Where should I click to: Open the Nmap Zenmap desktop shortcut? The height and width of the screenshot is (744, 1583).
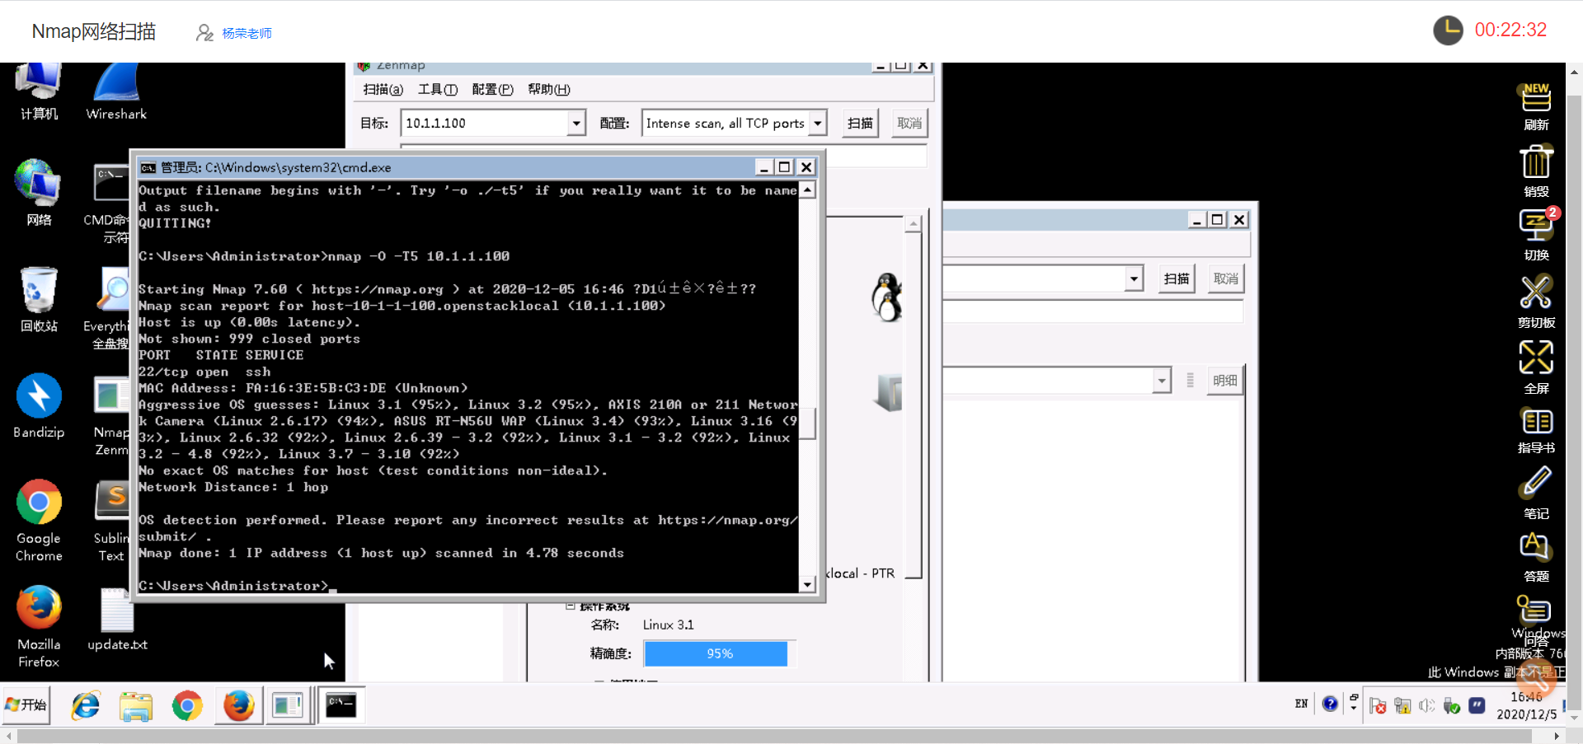tap(111, 415)
